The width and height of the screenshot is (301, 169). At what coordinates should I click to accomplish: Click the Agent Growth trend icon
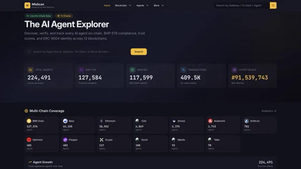coord(30,162)
